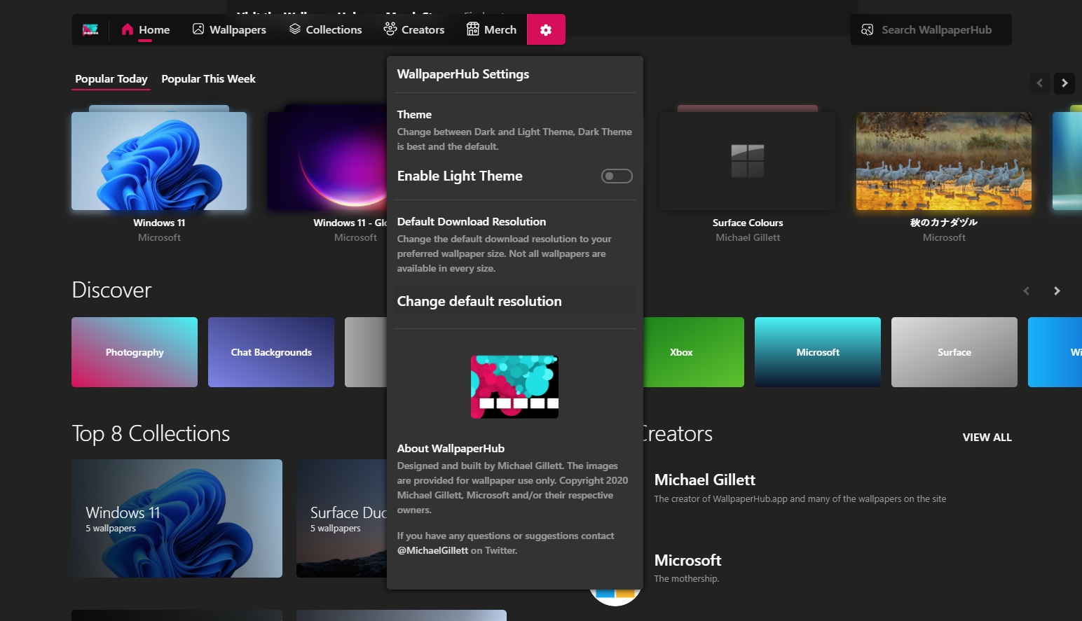Switch to Popular Today tab
Image resolution: width=1082 pixels, height=621 pixels.
point(111,79)
